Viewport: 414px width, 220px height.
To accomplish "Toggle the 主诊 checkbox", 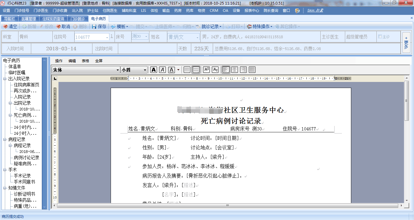I will pyautogui.click(x=380, y=37).
